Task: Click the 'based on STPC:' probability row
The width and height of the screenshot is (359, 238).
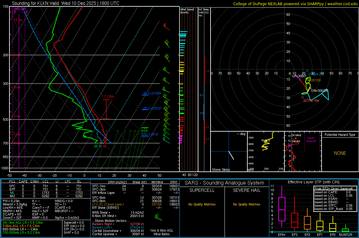Action: click(x=333, y=205)
